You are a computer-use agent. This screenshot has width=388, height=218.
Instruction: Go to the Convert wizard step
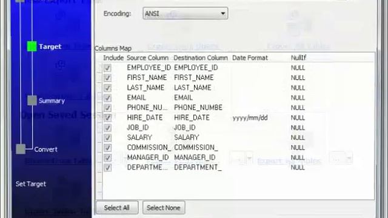coord(46,150)
